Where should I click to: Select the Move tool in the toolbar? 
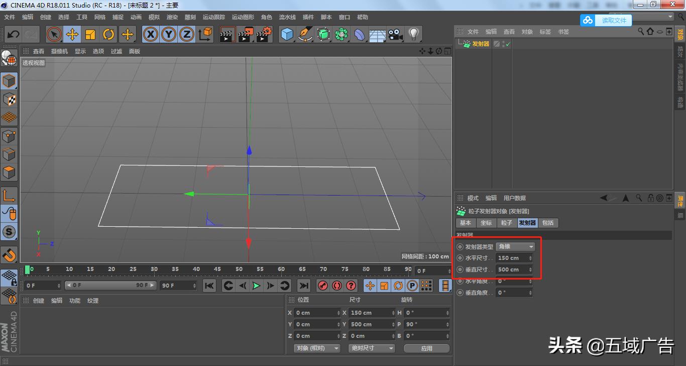tap(72, 34)
